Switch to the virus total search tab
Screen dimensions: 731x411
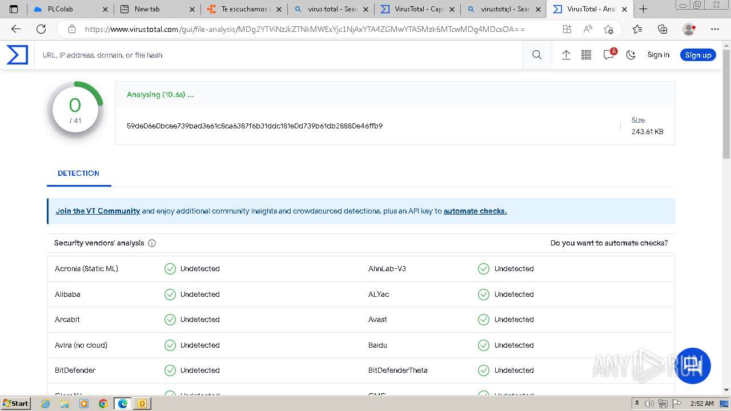coord(332,9)
